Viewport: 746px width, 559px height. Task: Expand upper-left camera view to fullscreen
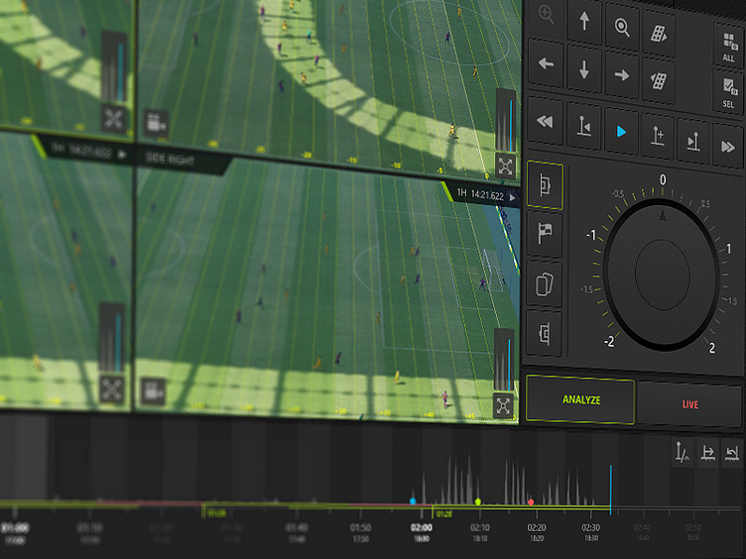pos(114,118)
